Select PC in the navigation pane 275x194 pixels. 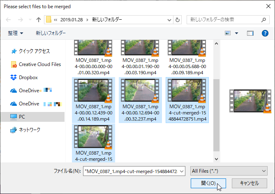coord(32,117)
